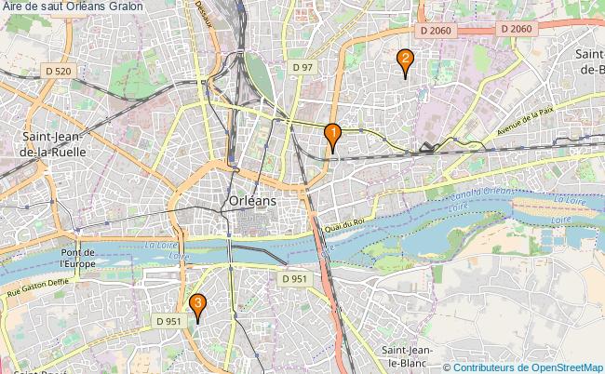605x374 pixels.
Task: Click the Avenue de la Paix label
Action: tap(525, 121)
